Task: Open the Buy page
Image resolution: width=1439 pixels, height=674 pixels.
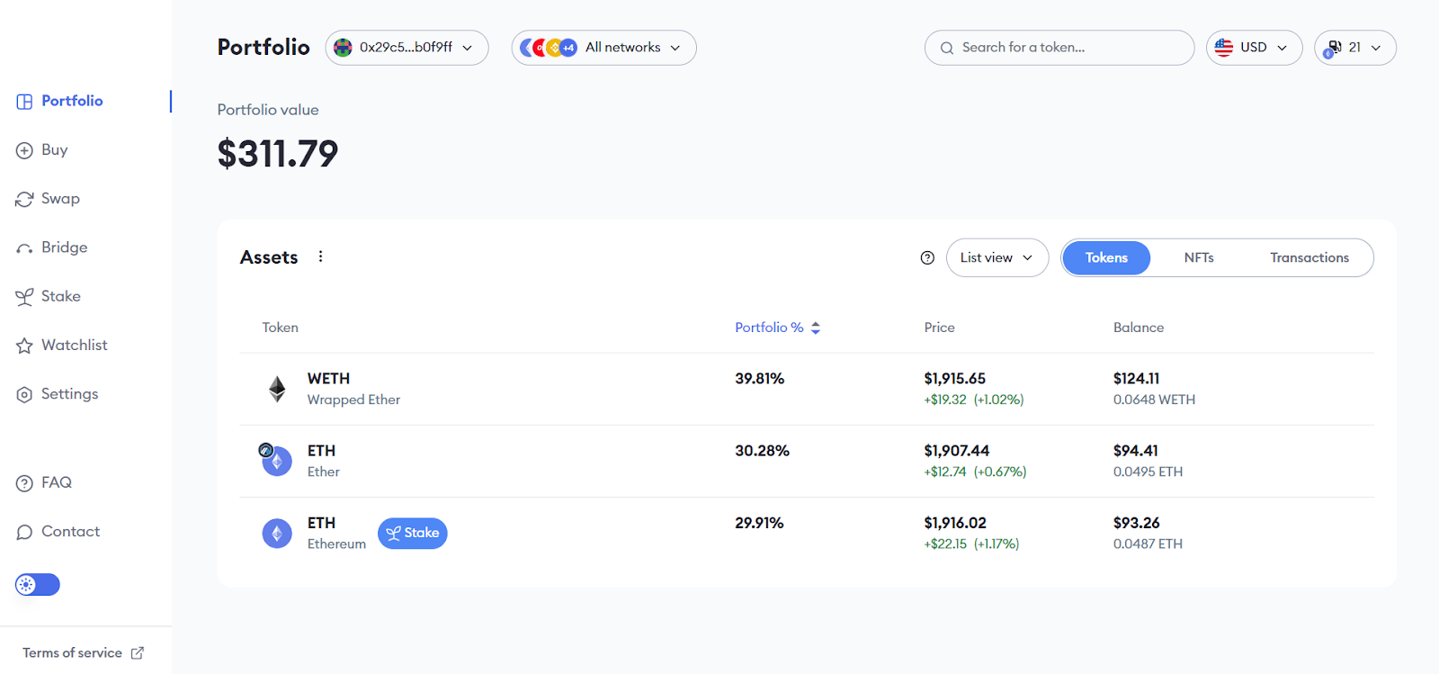Action: pyautogui.click(x=54, y=149)
